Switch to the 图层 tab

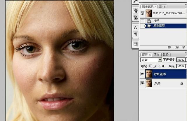coord(145,55)
